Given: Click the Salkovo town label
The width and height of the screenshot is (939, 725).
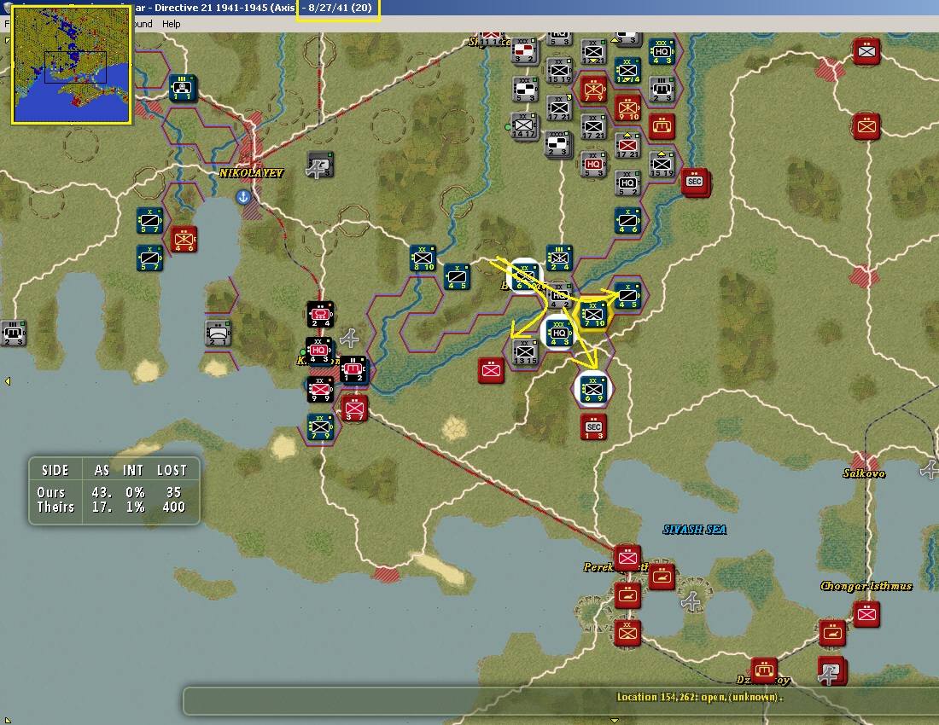Looking at the screenshot, I should pyautogui.click(x=864, y=473).
